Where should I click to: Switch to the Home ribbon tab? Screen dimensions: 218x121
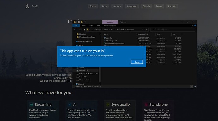83,25
